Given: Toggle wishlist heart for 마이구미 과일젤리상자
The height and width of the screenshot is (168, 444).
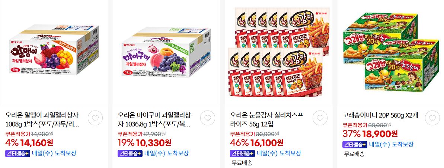Looking at the screenshot, I should pyautogui.click(x=208, y=118).
